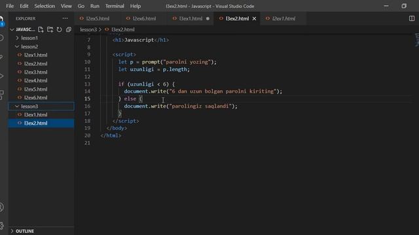Switch to the l2ex1.html editor tab
The width and height of the screenshot is (419, 235).
point(283,18)
